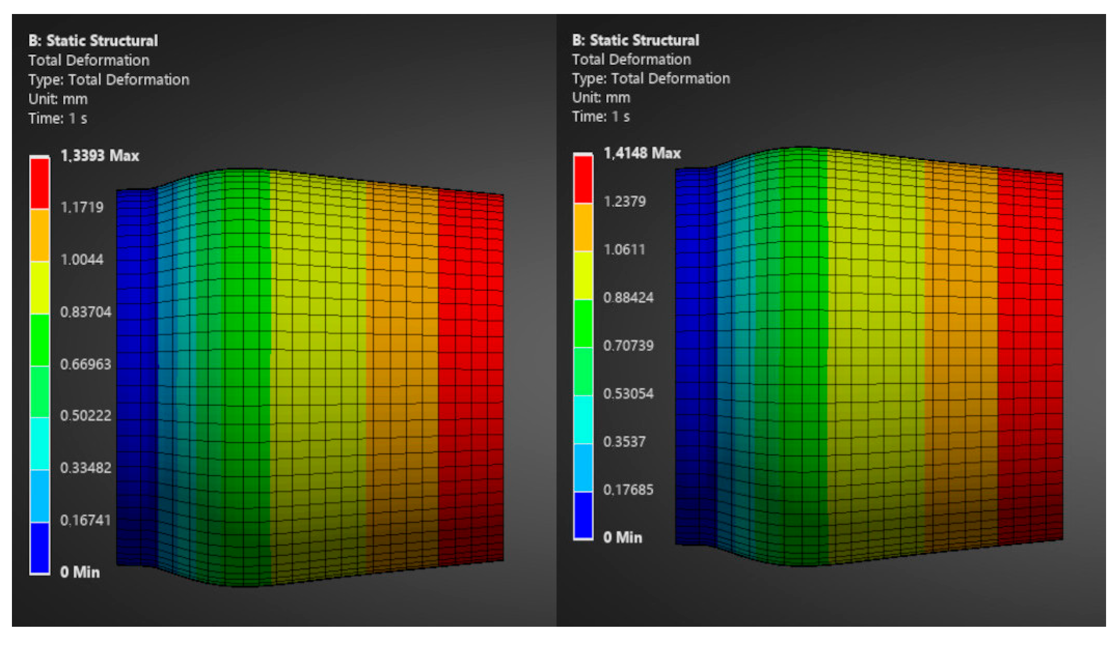Click the yellow band below 1.0044 in the legend
Viewport: 1118px width, 648px height.
(39, 288)
